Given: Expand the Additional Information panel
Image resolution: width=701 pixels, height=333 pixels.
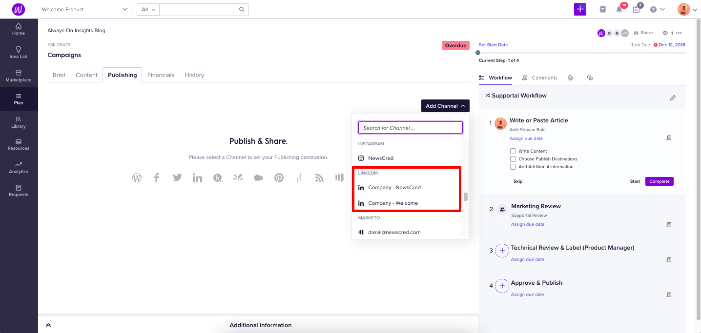Looking at the screenshot, I should coord(48,325).
